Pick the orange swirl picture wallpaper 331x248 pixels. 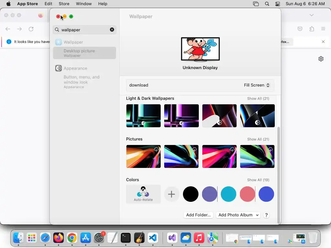(143, 157)
